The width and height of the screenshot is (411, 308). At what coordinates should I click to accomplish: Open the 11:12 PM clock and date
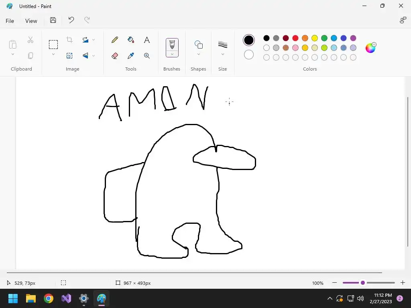(x=381, y=298)
